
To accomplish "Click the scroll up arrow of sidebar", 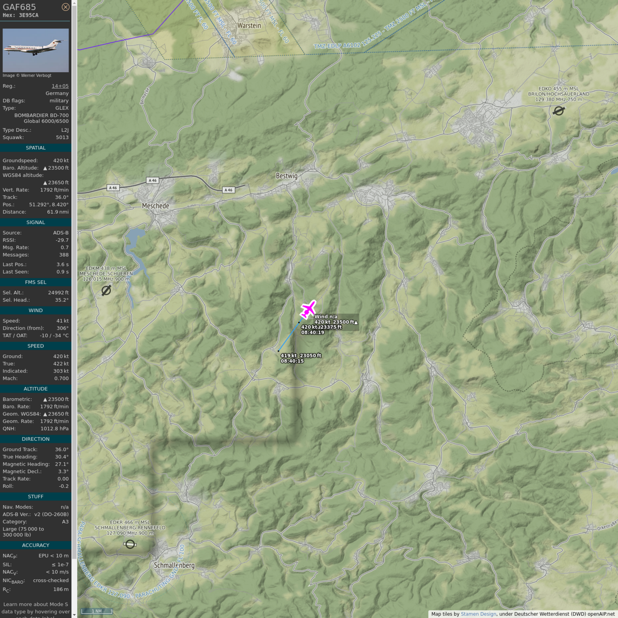I will pos(74,3).
